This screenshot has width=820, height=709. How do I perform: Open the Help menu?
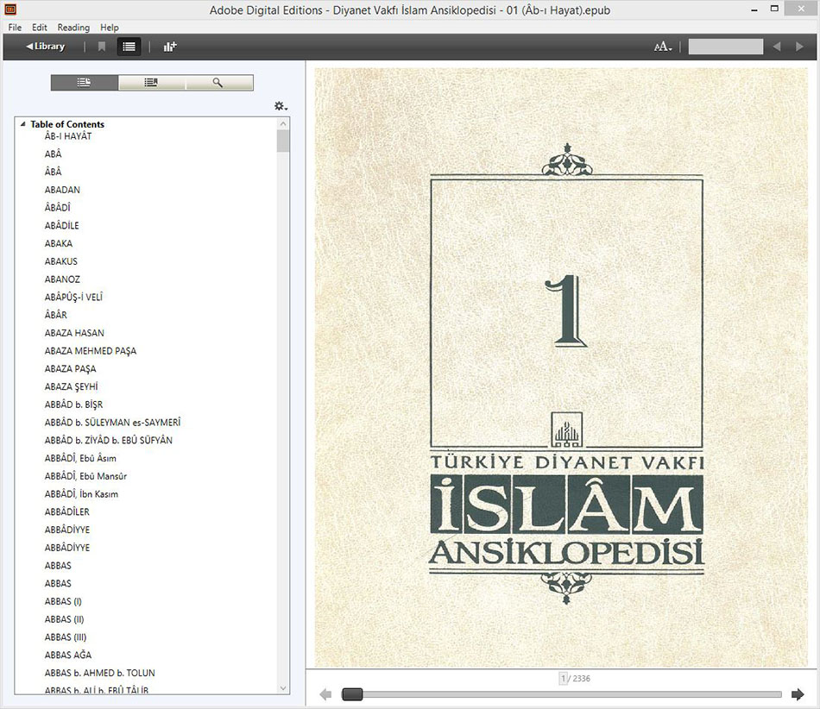110,27
